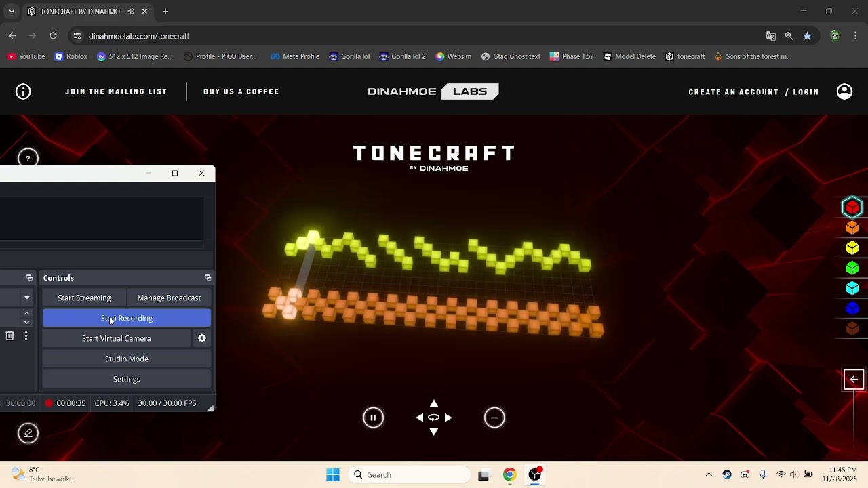Viewport: 868px width, 488px height.
Task: Pick the yellow cube block
Action: coord(852,248)
